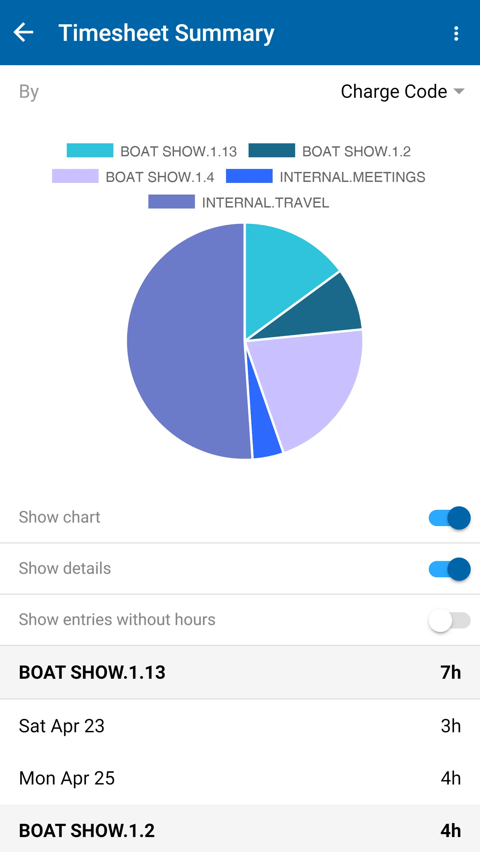Tap the BOAT SHOW.1.2 4h header row
Screen dimensions: 480x852
tap(240, 830)
